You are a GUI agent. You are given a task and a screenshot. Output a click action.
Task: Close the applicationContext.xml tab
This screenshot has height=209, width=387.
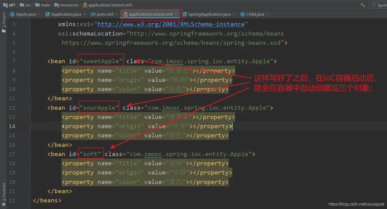[176, 14]
